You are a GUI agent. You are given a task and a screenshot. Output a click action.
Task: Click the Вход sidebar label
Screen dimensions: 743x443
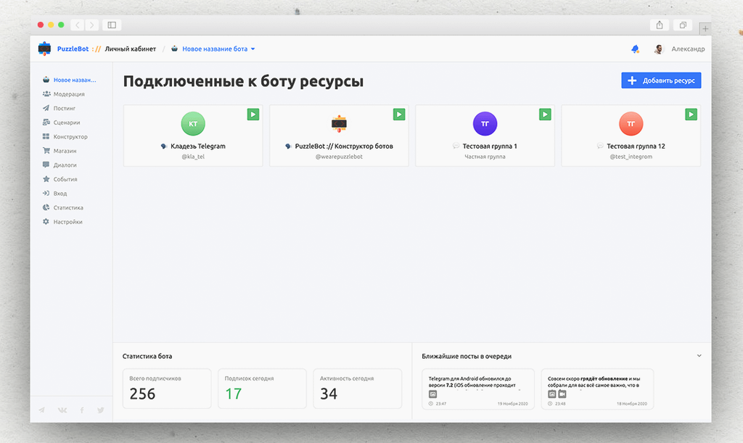tap(60, 194)
